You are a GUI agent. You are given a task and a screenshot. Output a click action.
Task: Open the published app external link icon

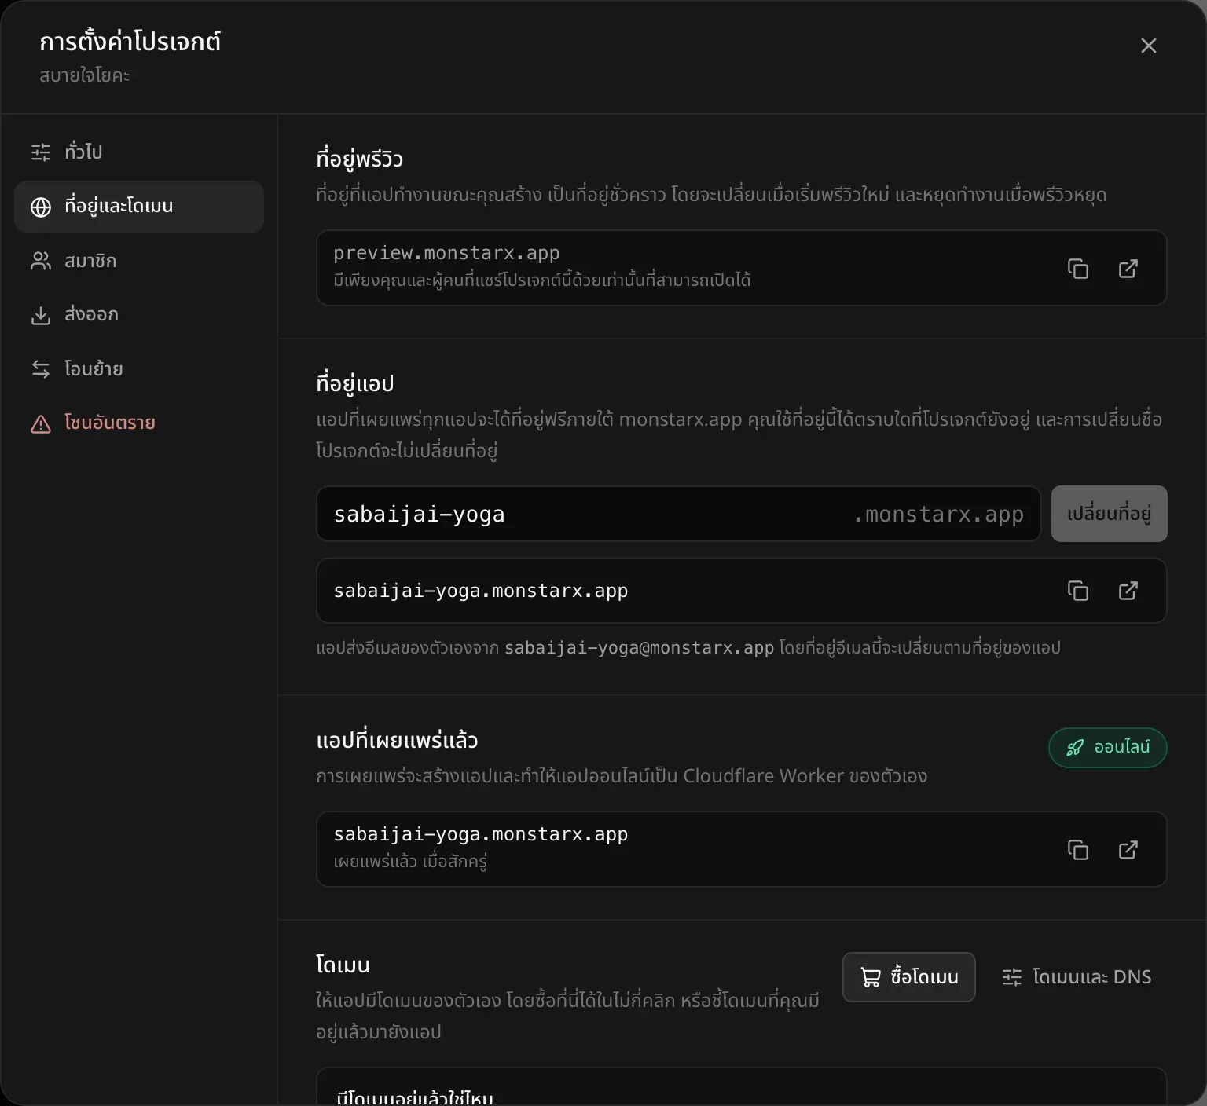pyautogui.click(x=1128, y=850)
